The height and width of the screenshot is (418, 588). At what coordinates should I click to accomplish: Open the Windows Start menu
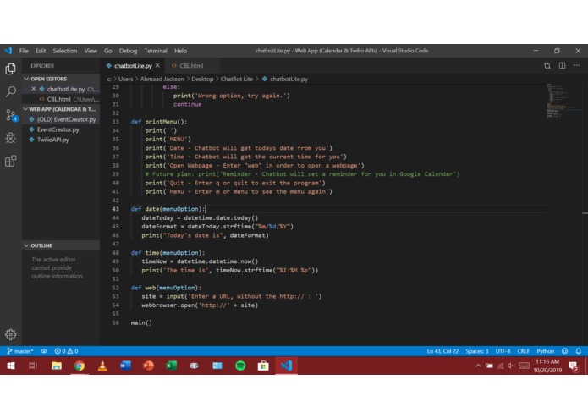click(11, 366)
